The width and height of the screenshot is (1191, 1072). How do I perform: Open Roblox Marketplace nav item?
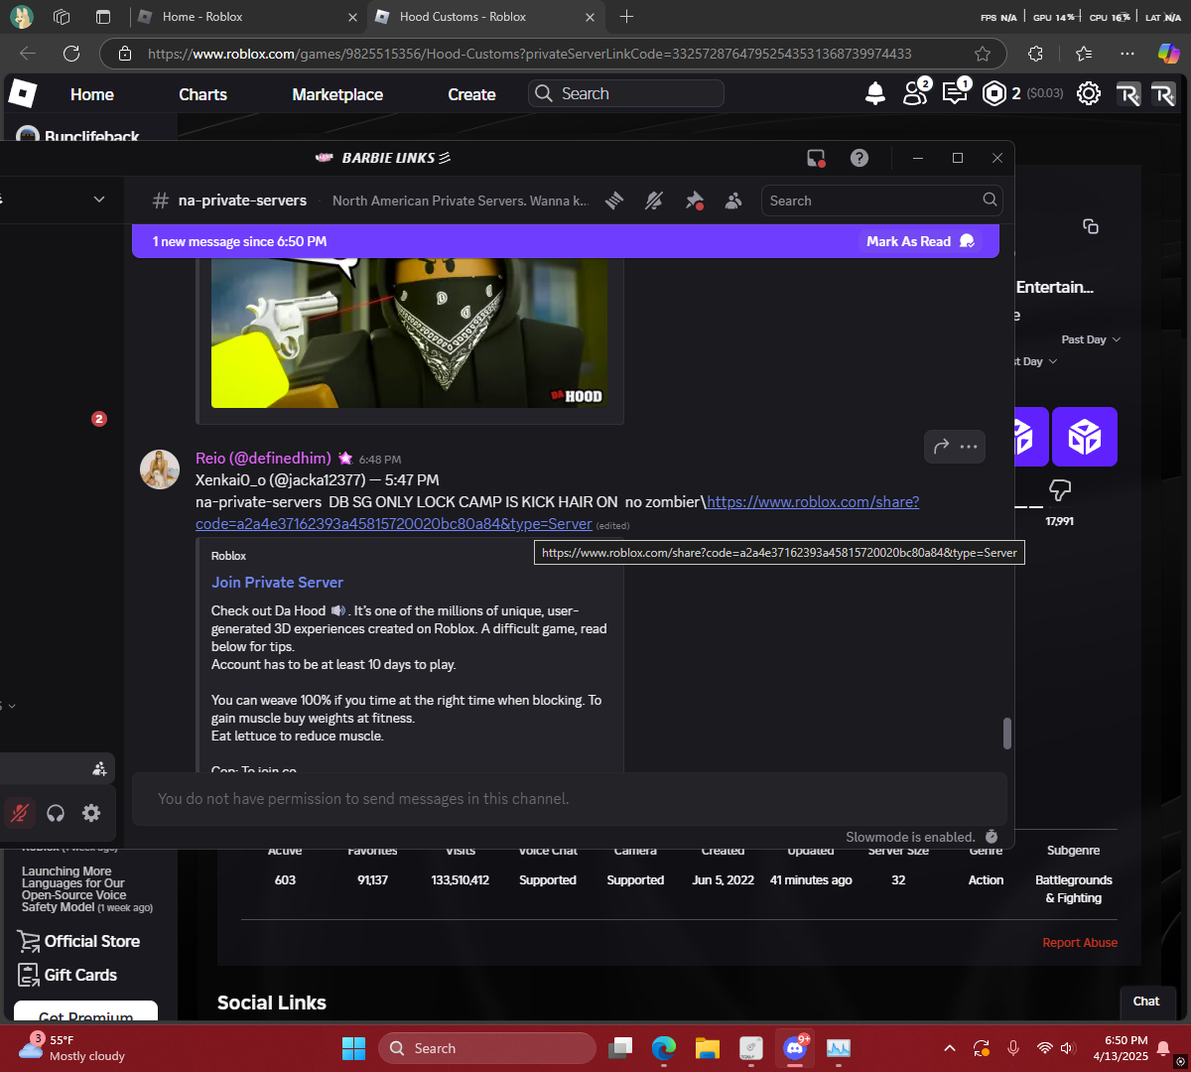click(337, 94)
